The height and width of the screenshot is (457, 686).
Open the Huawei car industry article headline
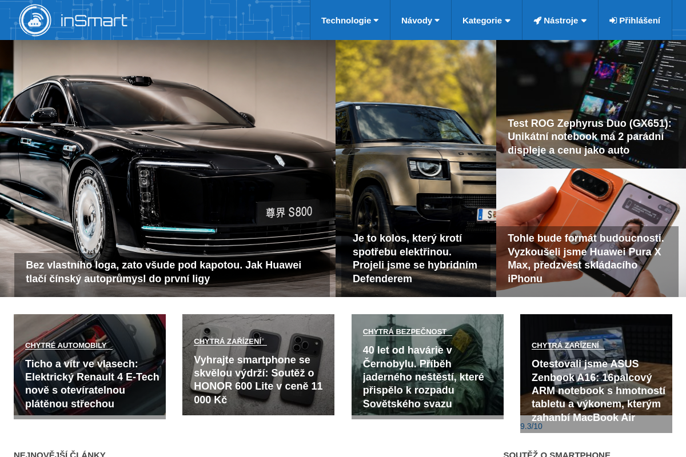coord(163,272)
